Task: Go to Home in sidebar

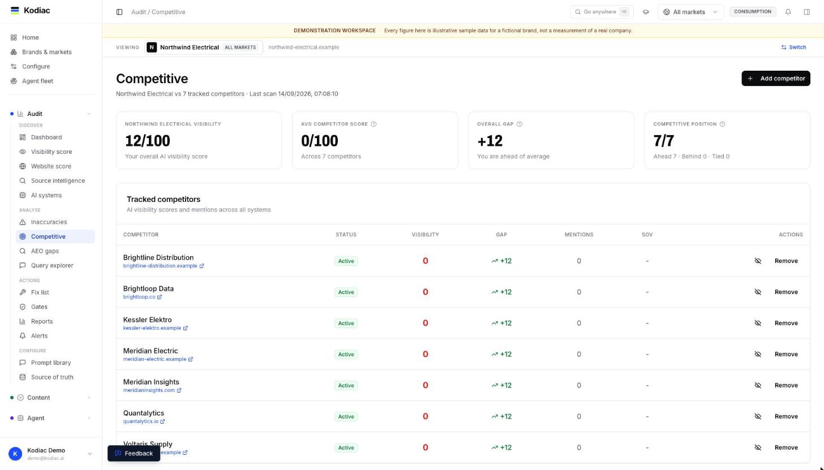Action: (x=52, y=37)
